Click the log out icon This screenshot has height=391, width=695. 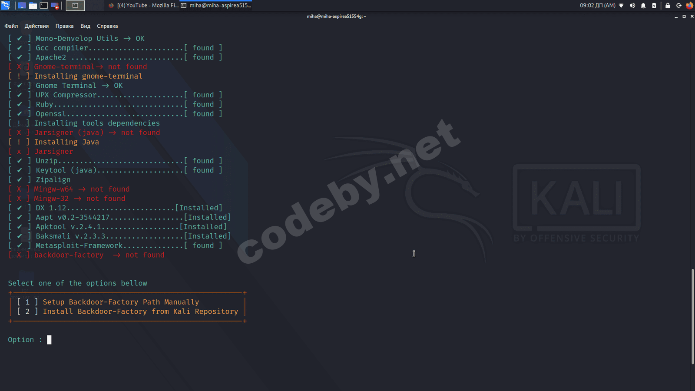[x=679, y=6]
